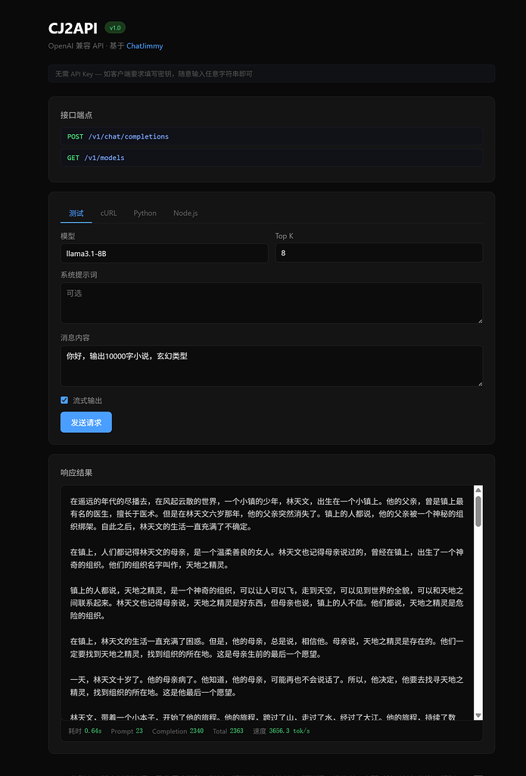The height and width of the screenshot is (776, 526).
Task: Focus the 系统提示词 textarea
Action: (272, 303)
